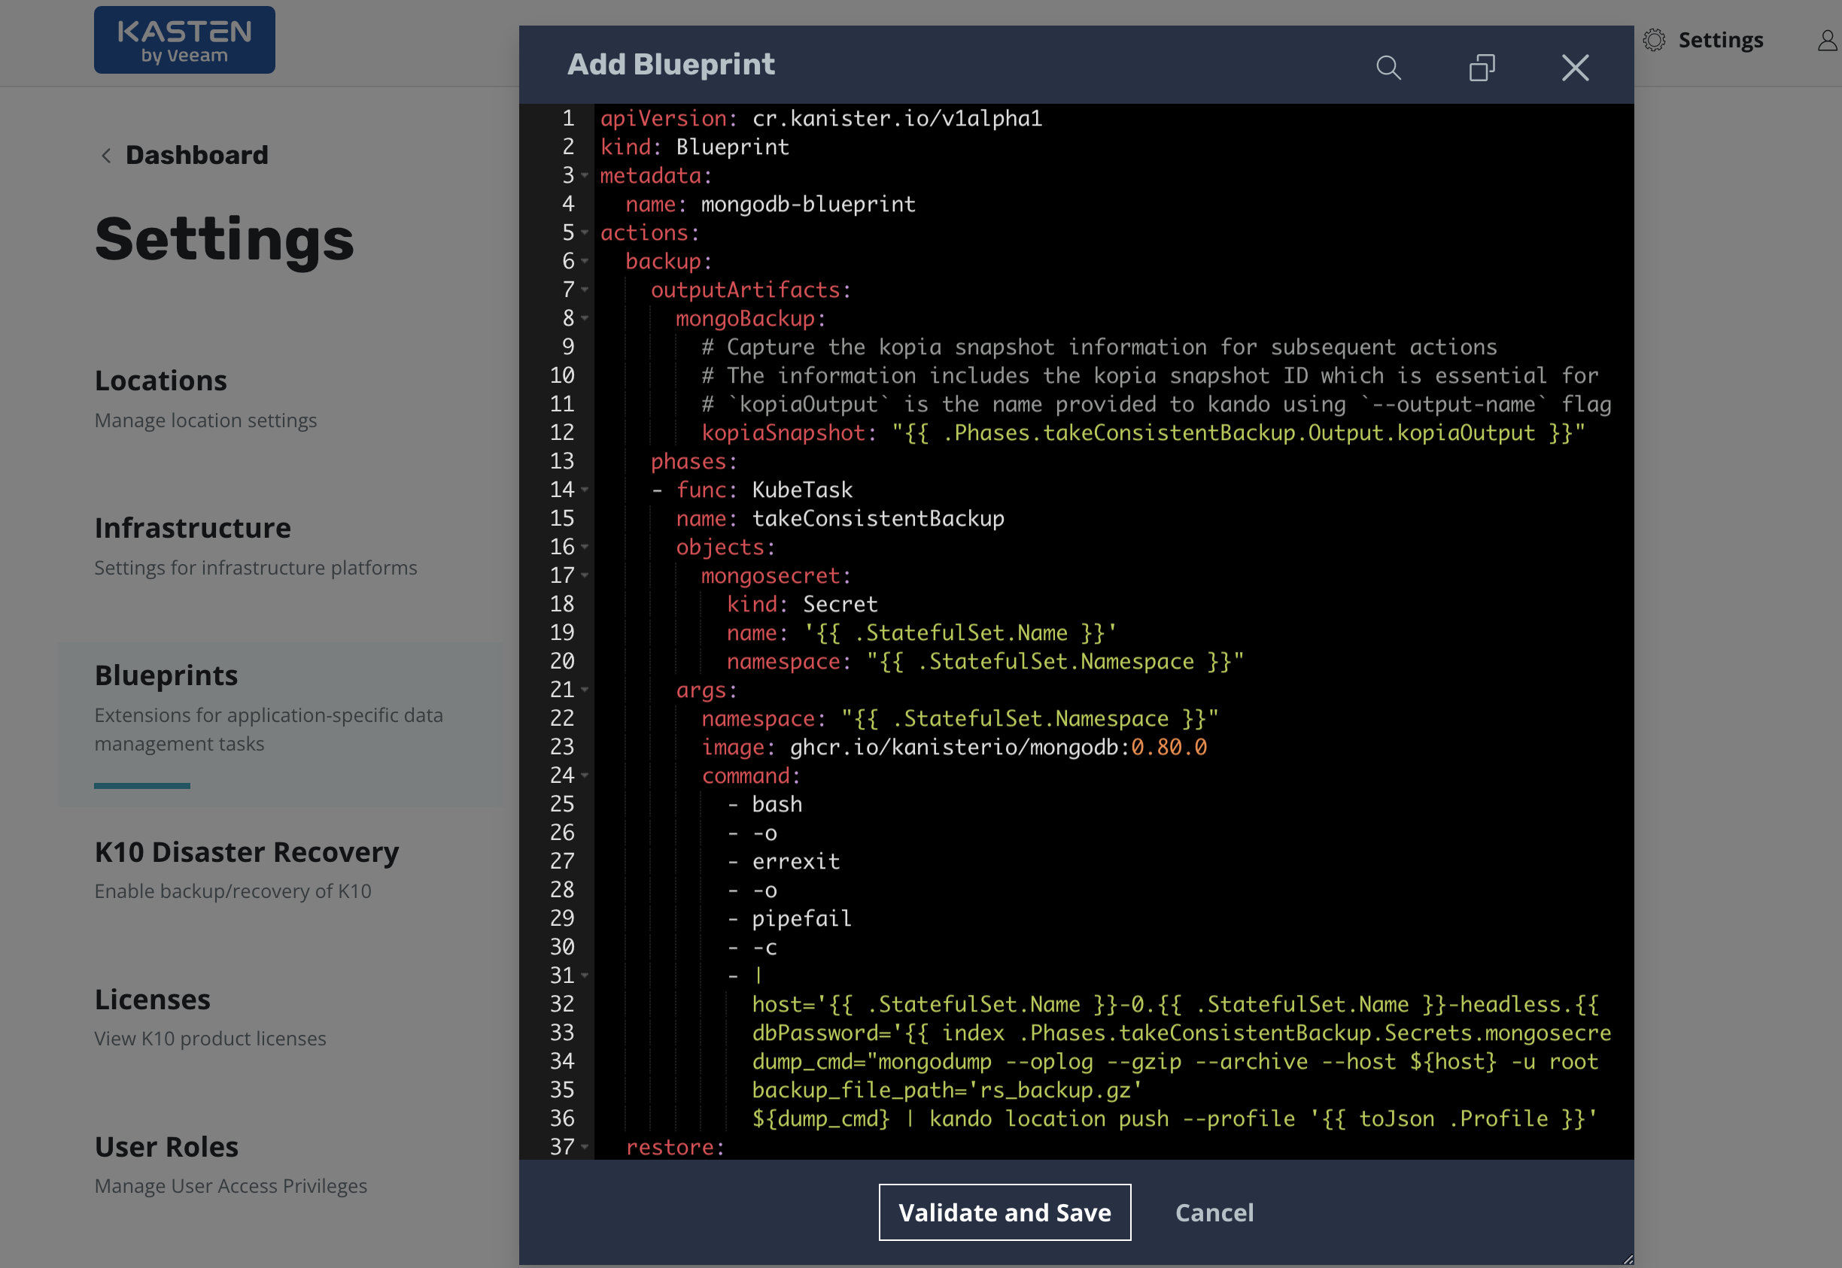Click the back chevron beside Dashboard
Viewport: 1842px width, 1268px height.
coord(107,156)
